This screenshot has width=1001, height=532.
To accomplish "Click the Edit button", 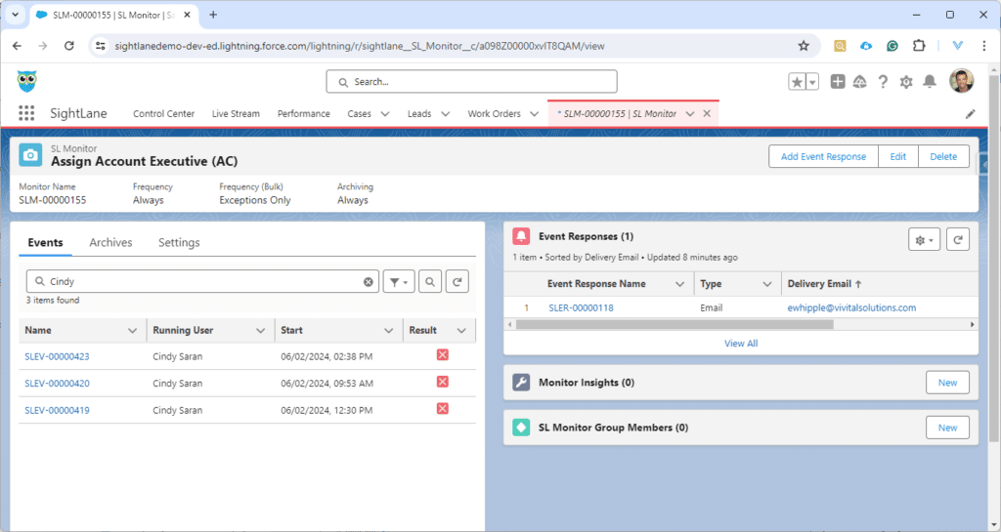I will [x=898, y=157].
